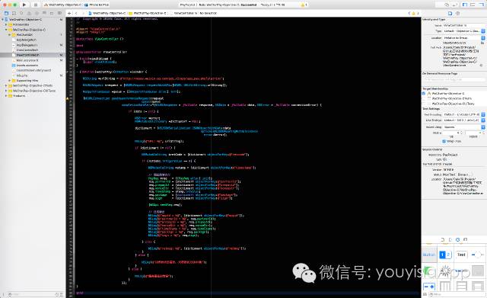Open the Media library tab
This screenshot has height=298, width=487.
coord(465,239)
